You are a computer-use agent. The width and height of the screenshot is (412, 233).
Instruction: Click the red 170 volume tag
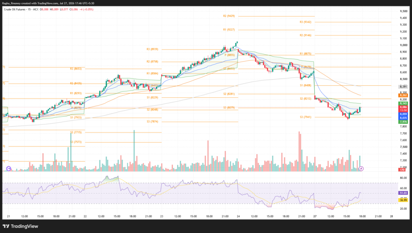tap(402, 170)
